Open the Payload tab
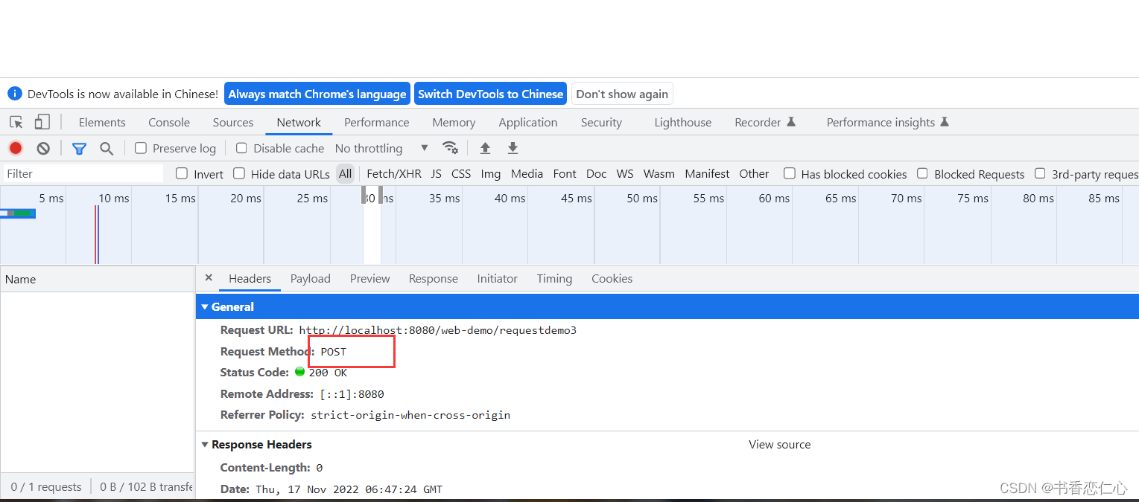 (310, 278)
